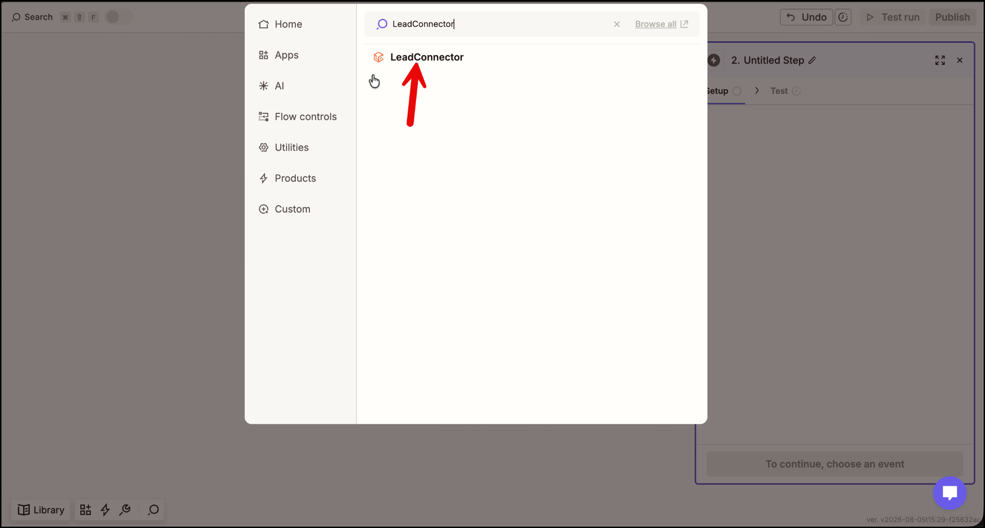
Task: Choose the Utilities category
Action: (283, 147)
